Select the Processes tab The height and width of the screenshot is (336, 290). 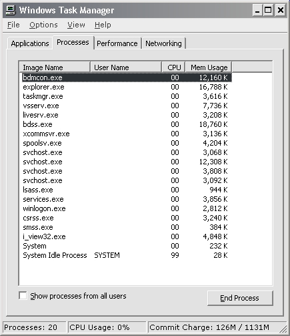tap(73, 42)
